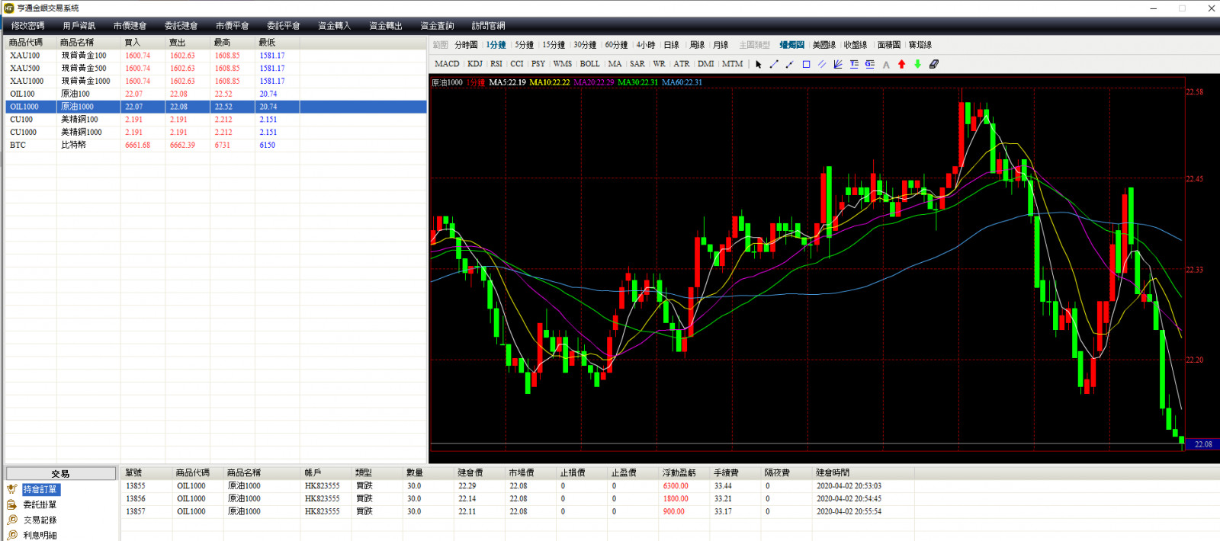Image resolution: width=1220 pixels, height=541 pixels.
Task: Open the 資金查詢 menu
Action: (x=437, y=26)
